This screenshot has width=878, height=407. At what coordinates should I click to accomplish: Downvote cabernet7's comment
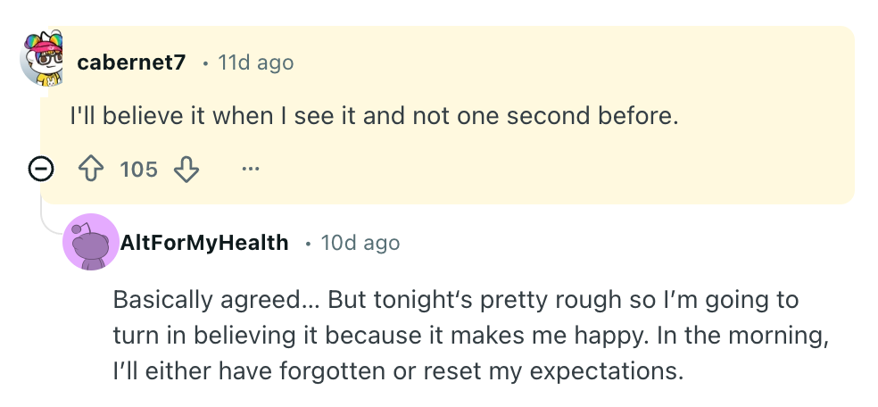coord(186,169)
